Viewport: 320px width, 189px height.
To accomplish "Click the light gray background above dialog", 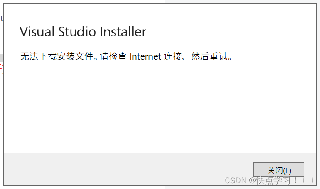I will point(243,1).
